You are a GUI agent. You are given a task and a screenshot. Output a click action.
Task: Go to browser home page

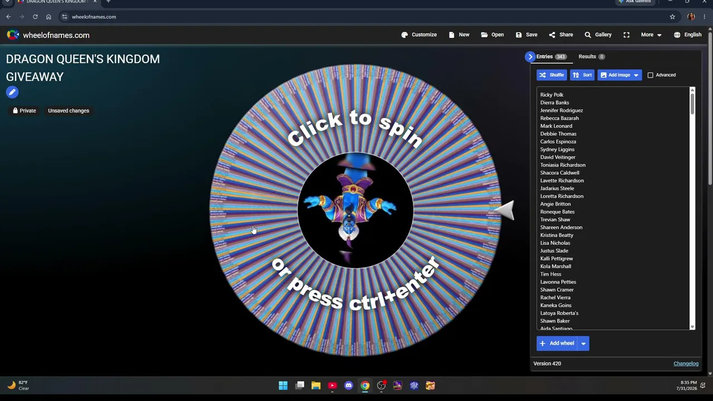pyautogui.click(x=48, y=17)
